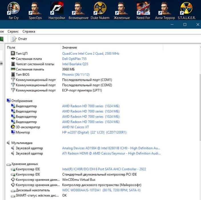Click the 3D-акселератор icon
The image size is (201, 200).
13,127
